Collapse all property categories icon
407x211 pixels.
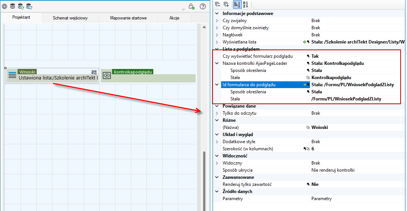pos(218,4)
